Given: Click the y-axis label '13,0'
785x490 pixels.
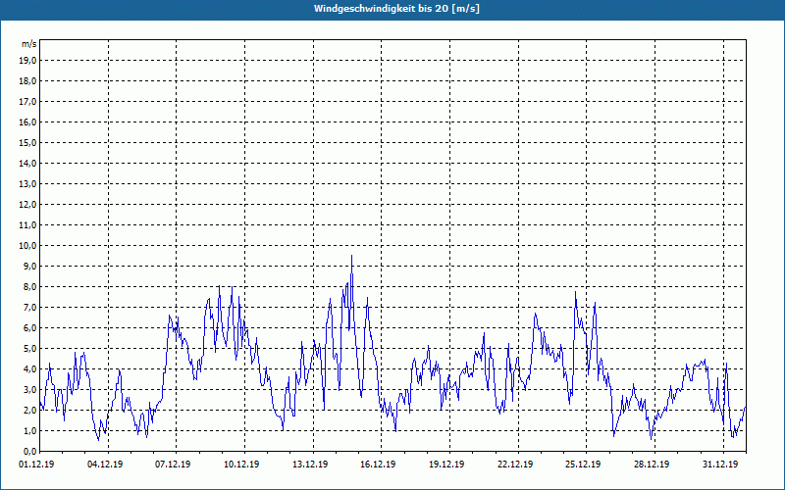Looking at the screenshot, I should tap(27, 184).
